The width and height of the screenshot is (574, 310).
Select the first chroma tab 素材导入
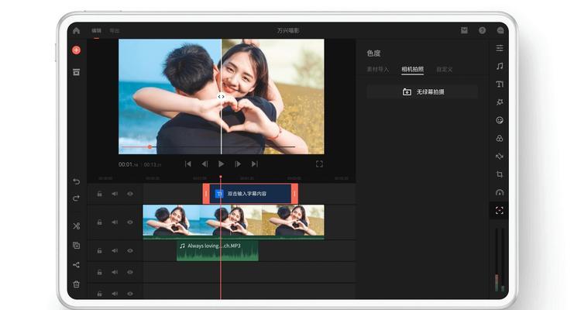tap(378, 69)
